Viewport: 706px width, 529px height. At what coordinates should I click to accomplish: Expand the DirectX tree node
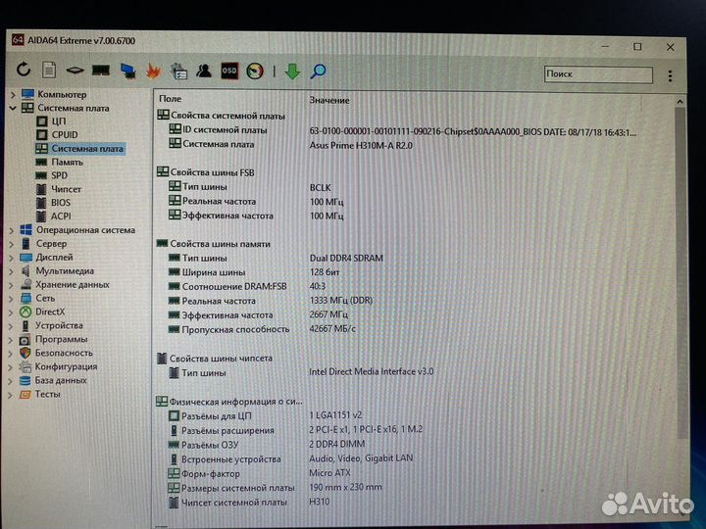click(x=11, y=313)
